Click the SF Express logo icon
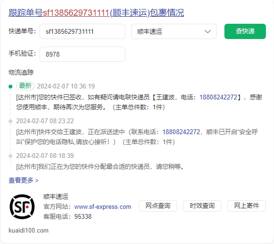Screen dimensions: 274x244 point(22,207)
